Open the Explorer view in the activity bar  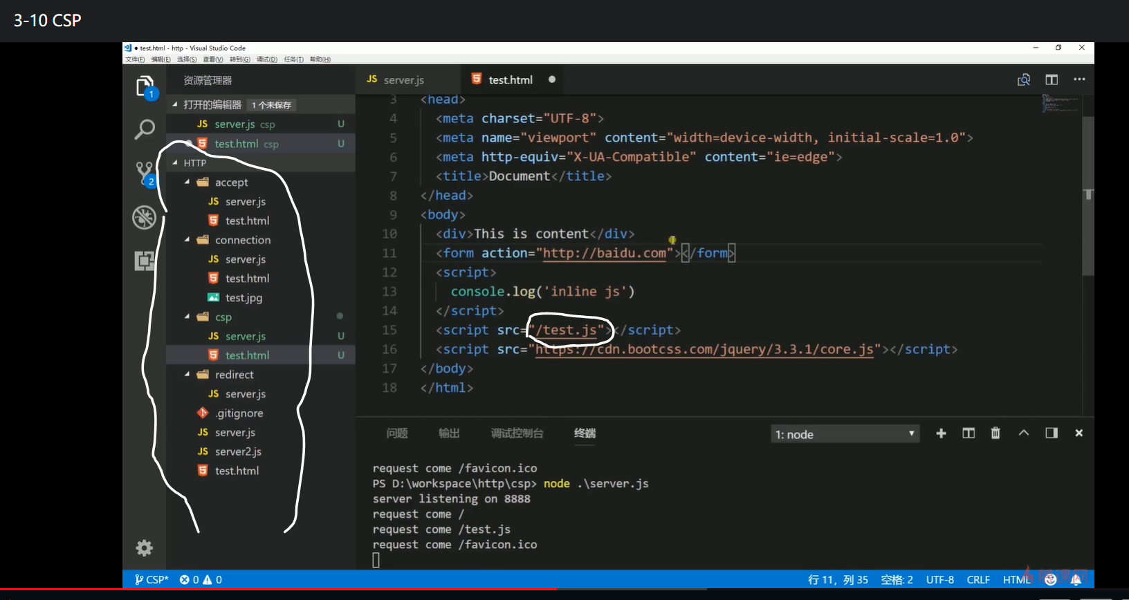[145, 86]
